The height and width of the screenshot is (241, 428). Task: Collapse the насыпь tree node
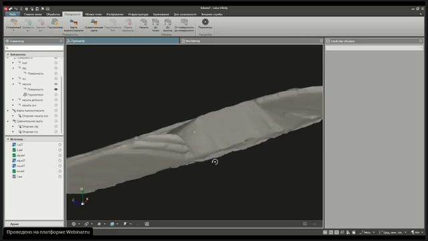(x=13, y=84)
